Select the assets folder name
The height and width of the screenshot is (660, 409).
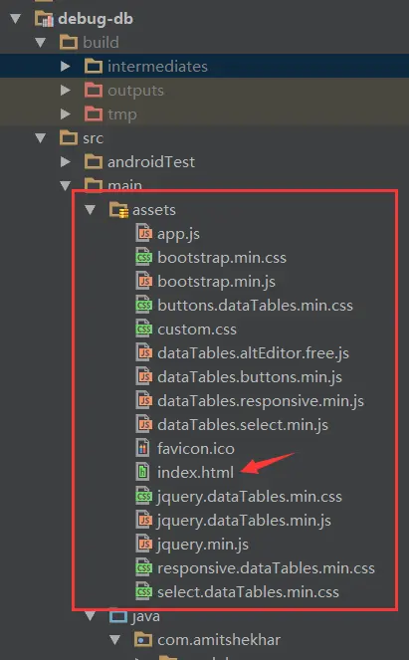click(x=154, y=210)
